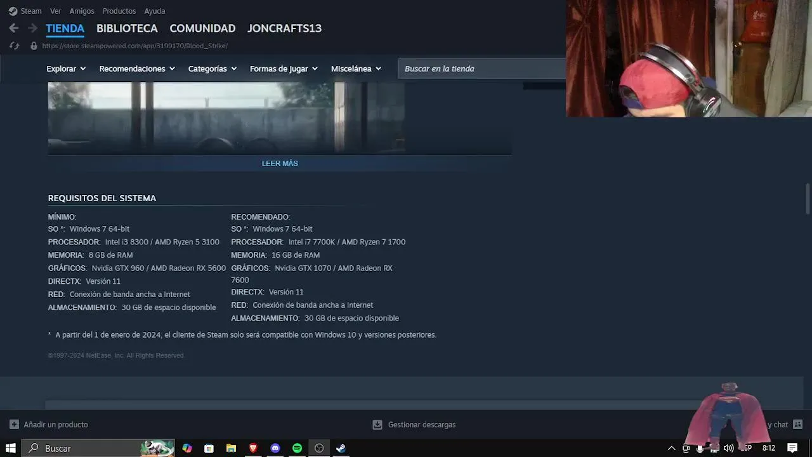Go back with the left arrow button

click(14, 29)
